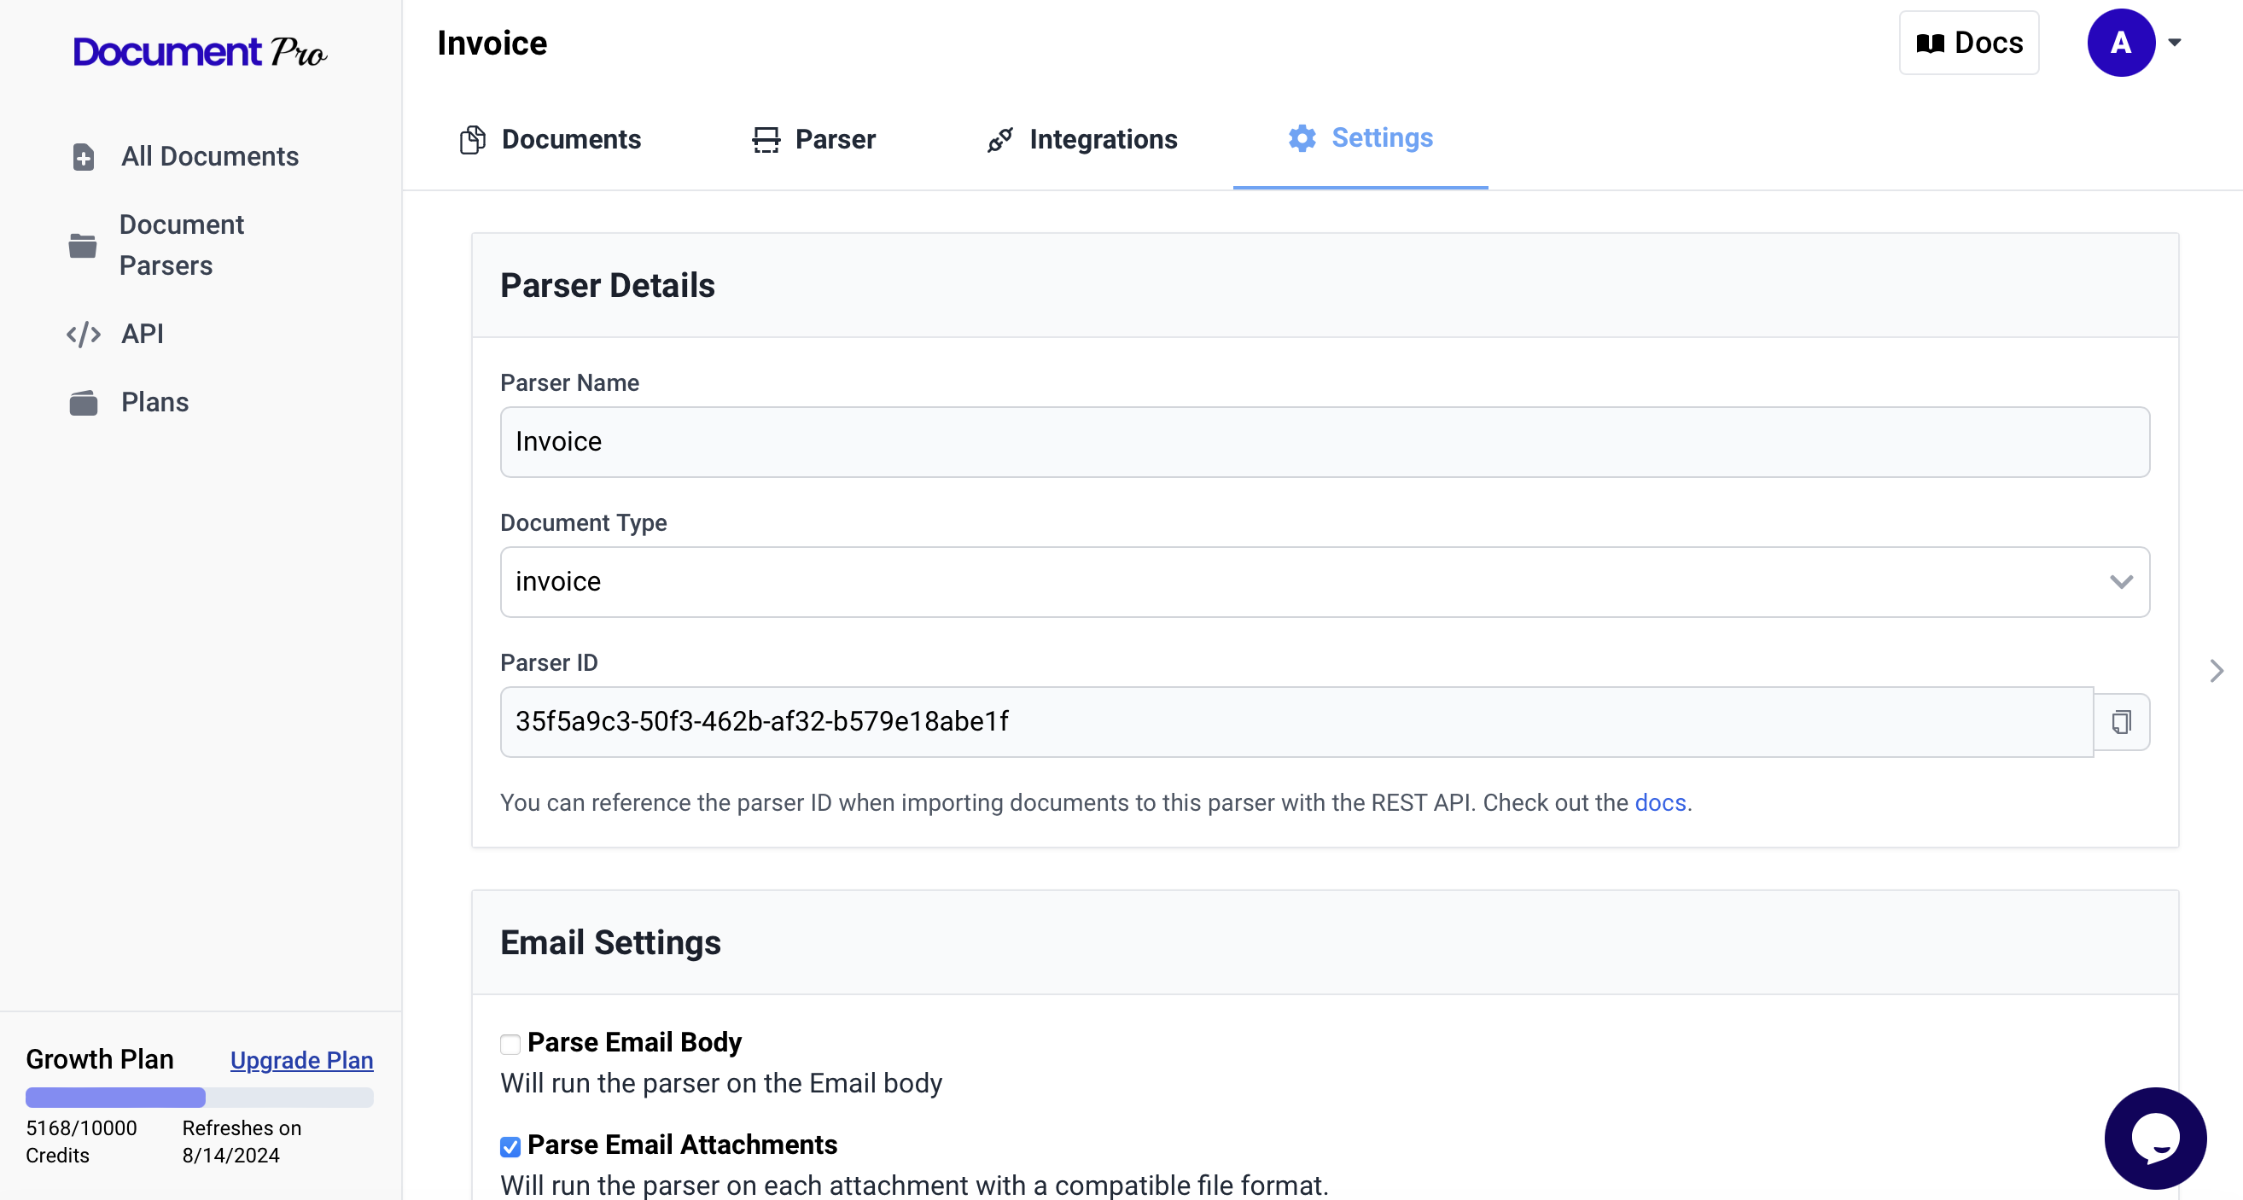Click the Growth Plan label
The width and height of the screenshot is (2243, 1200).
(x=99, y=1059)
